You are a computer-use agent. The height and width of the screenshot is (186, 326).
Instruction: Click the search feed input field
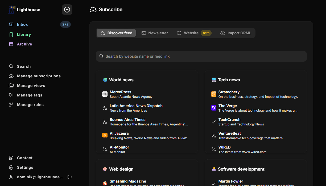(201, 56)
